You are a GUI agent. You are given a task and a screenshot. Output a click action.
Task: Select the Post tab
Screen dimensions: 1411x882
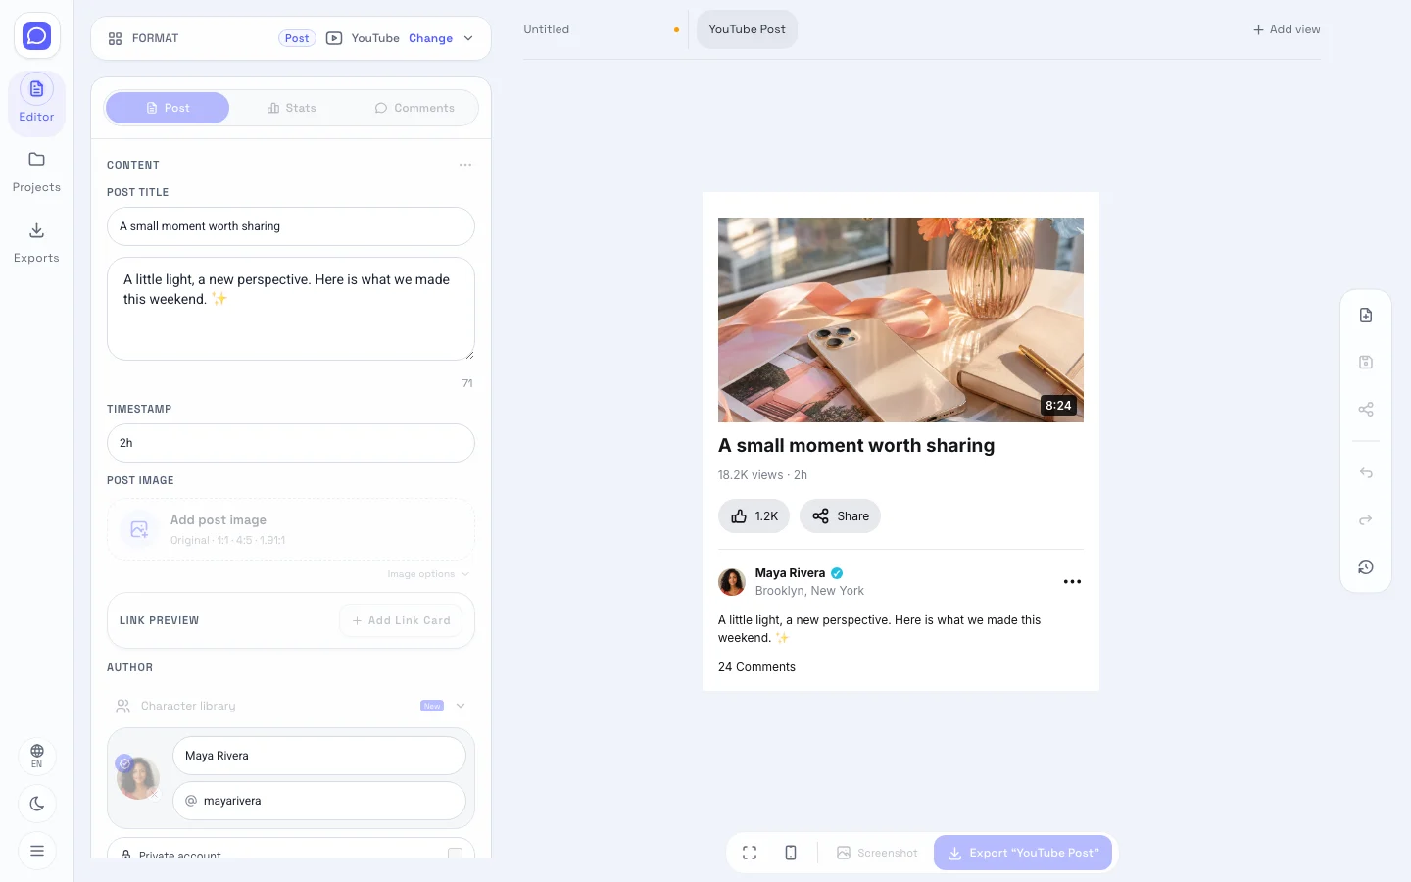[168, 108]
